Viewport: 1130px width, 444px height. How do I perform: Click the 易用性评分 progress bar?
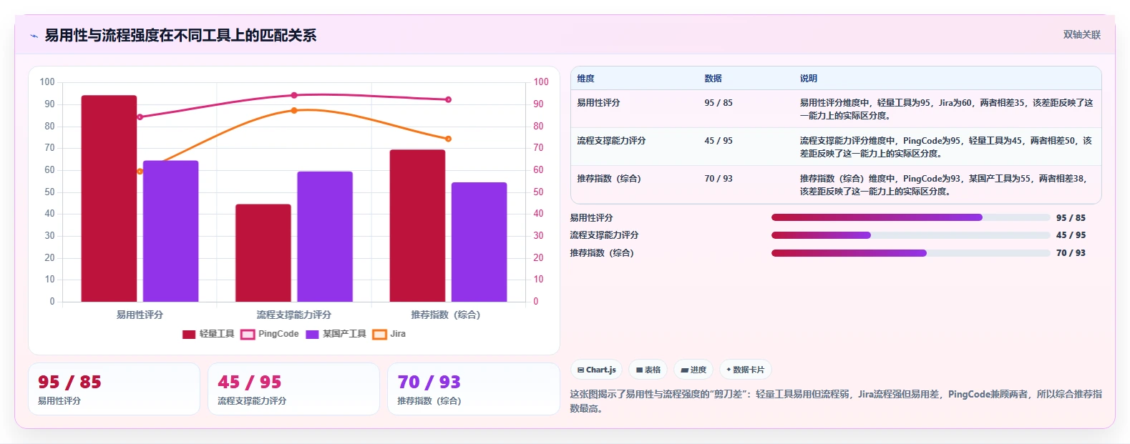click(x=910, y=217)
